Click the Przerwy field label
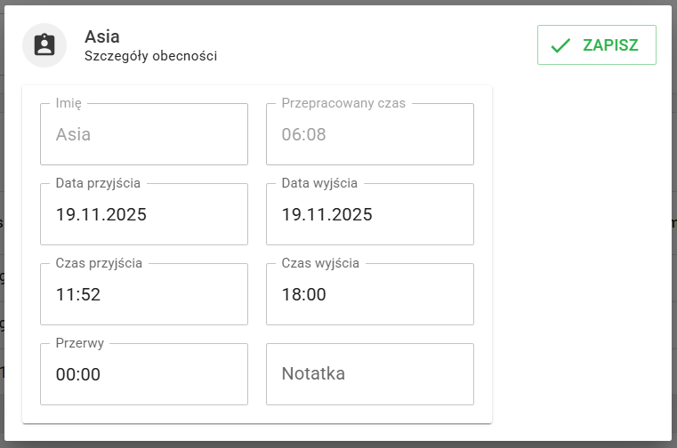The image size is (677, 448). click(80, 343)
